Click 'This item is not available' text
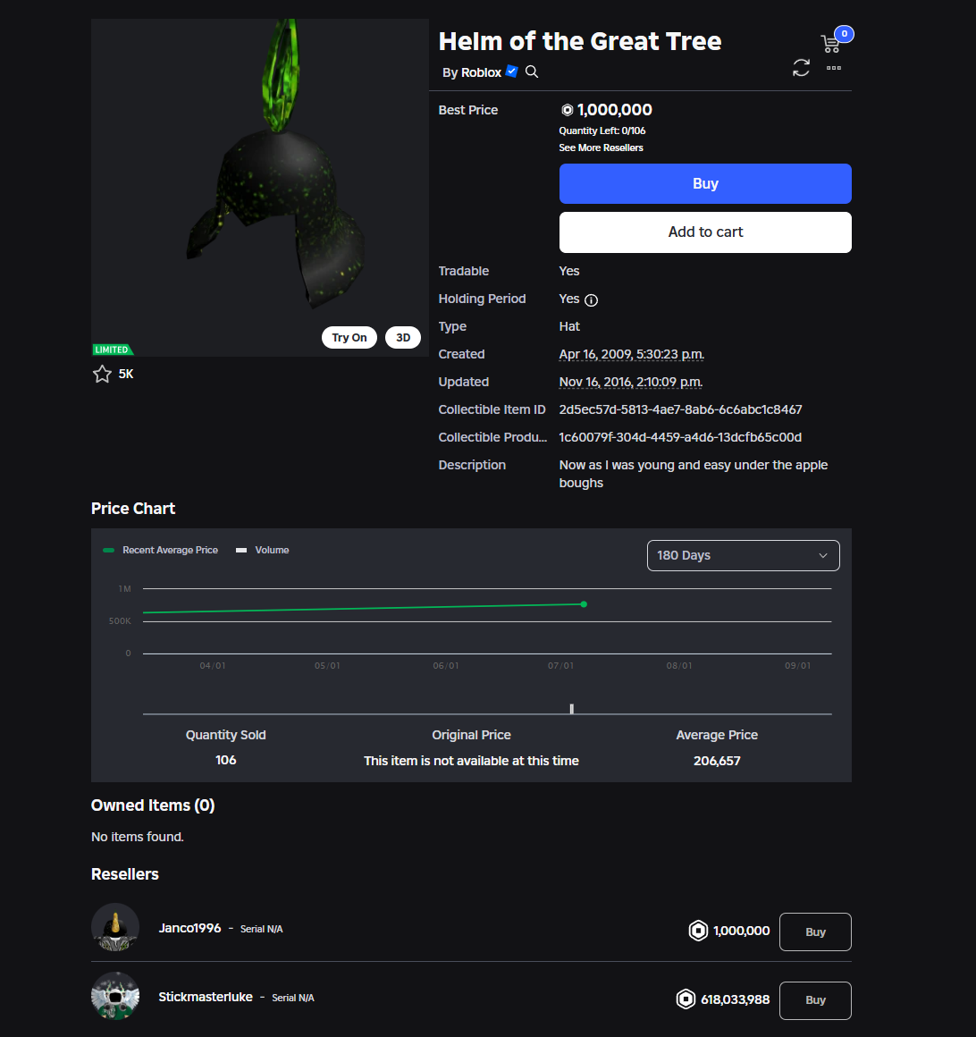976x1037 pixels. click(x=472, y=761)
